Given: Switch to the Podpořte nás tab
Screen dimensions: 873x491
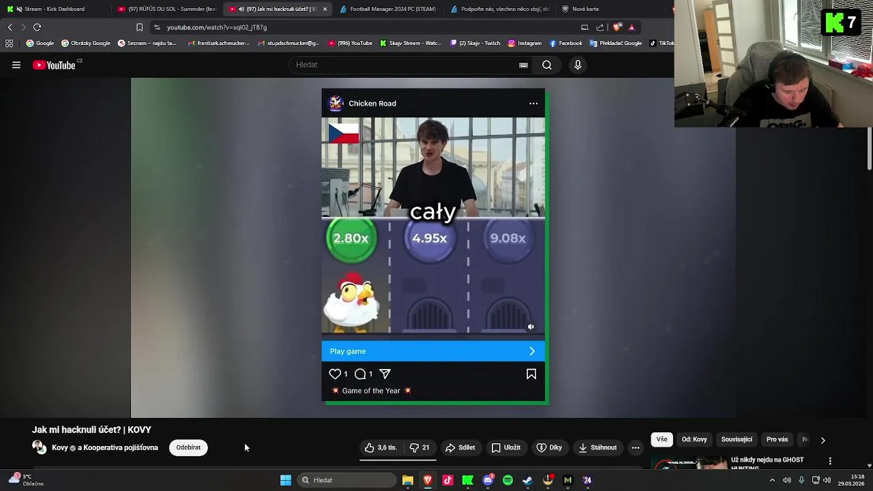Looking at the screenshot, I should [x=499, y=9].
